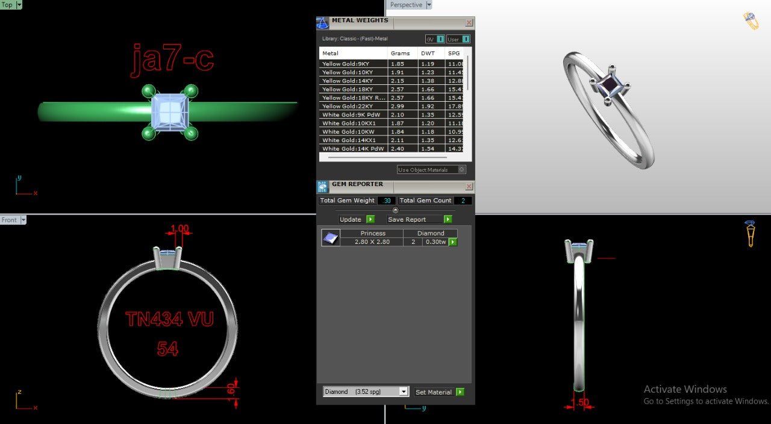Select the Top viewport label
This screenshot has height=424, width=771.
(x=7, y=4)
